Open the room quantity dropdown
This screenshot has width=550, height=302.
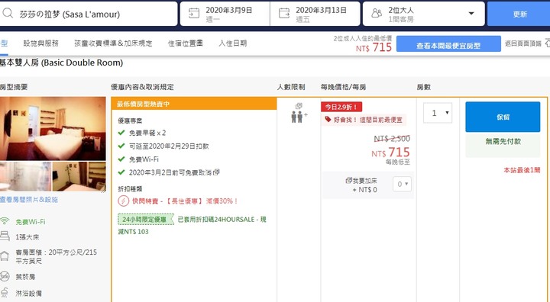[x=438, y=113]
